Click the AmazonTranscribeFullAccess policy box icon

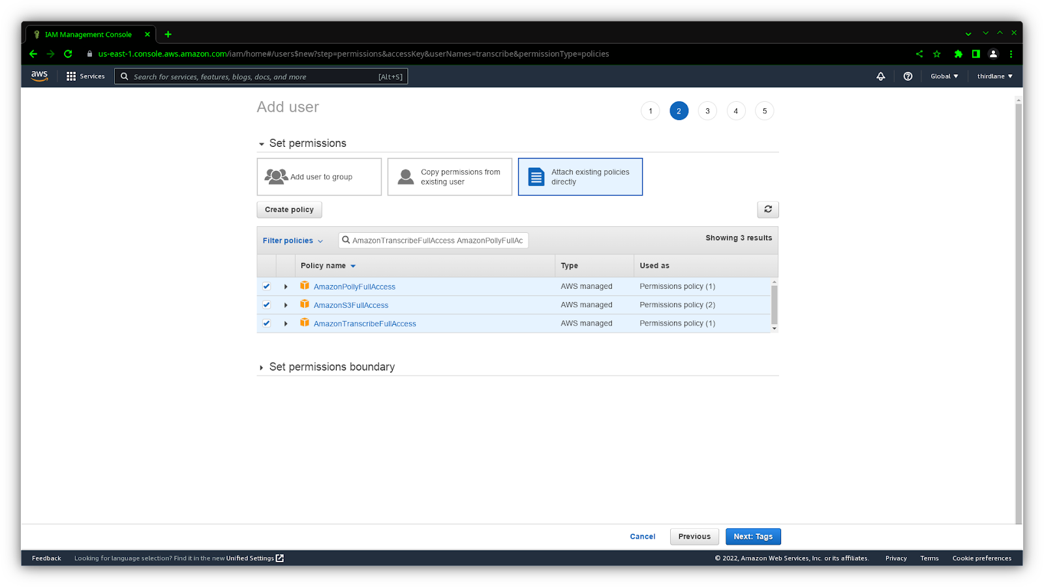(x=305, y=322)
